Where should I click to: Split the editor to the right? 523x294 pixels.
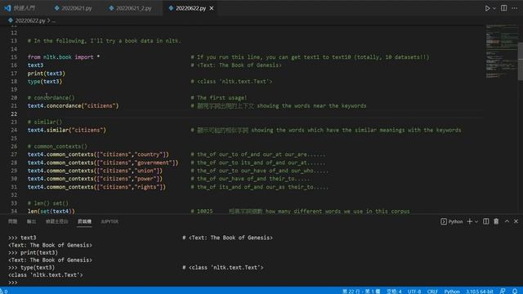503,8
